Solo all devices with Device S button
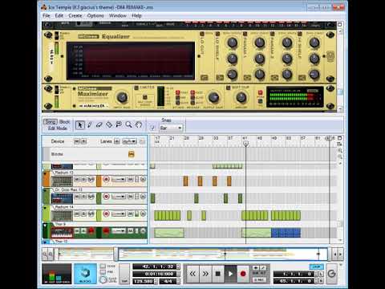 (x=83, y=141)
